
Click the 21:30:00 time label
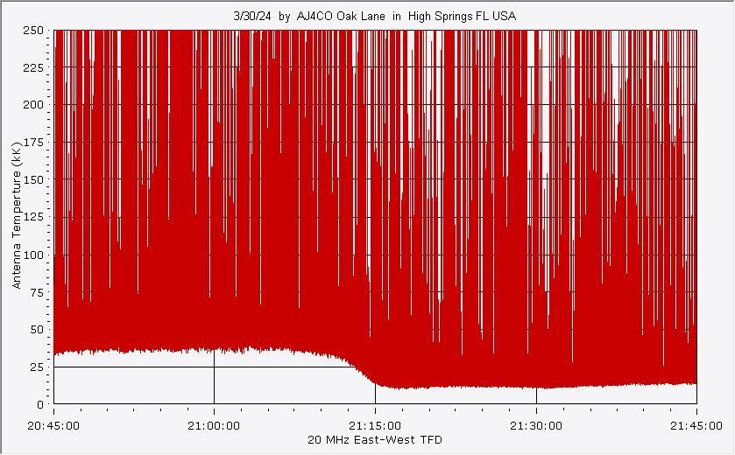click(x=536, y=426)
